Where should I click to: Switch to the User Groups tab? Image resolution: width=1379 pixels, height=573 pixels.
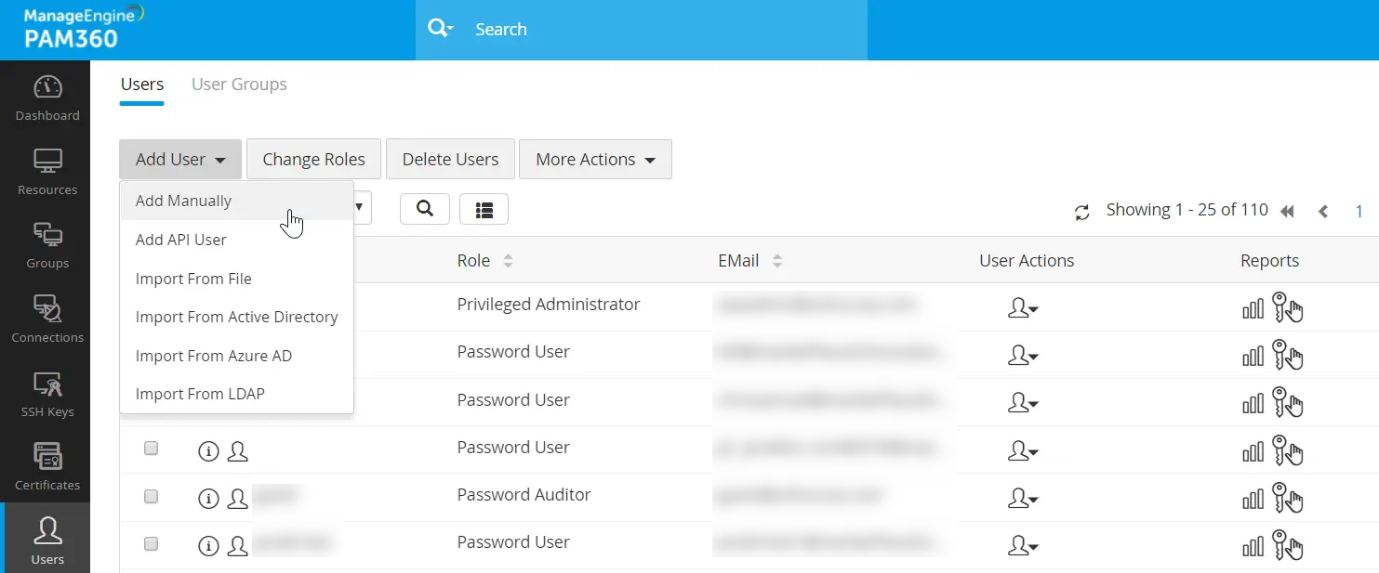coord(239,85)
